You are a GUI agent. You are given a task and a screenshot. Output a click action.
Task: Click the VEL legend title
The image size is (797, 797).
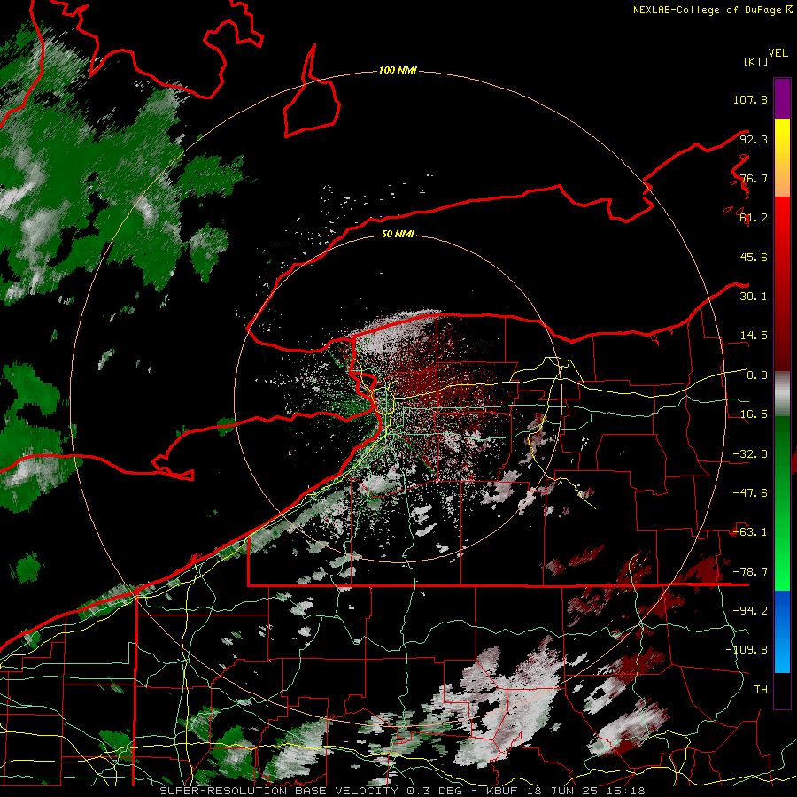[778, 53]
